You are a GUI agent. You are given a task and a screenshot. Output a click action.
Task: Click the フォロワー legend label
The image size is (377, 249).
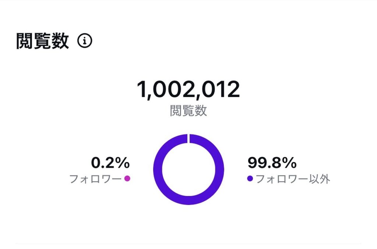coord(95,179)
